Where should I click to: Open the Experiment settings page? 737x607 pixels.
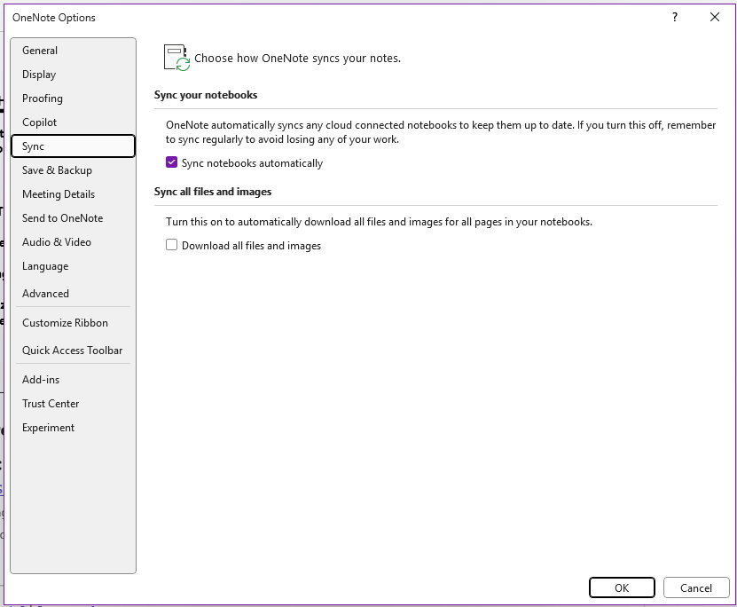(48, 427)
